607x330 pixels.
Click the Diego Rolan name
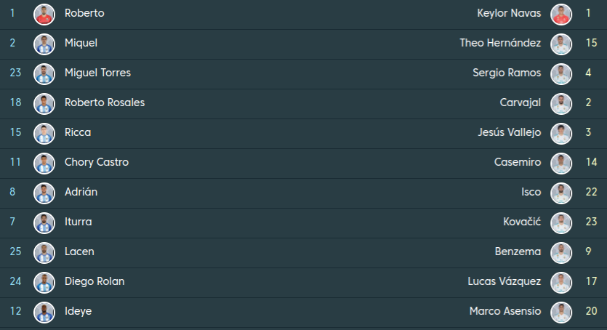pyautogui.click(x=95, y=282)
